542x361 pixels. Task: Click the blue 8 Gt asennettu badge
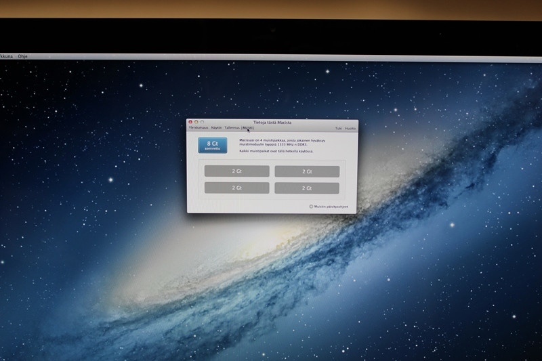coord(213,145)
